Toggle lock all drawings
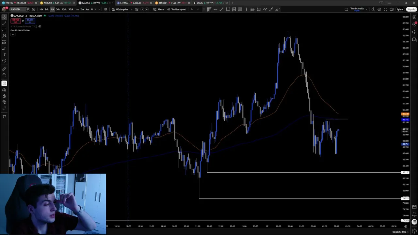418x235 pixels. [x=4, y=96]
